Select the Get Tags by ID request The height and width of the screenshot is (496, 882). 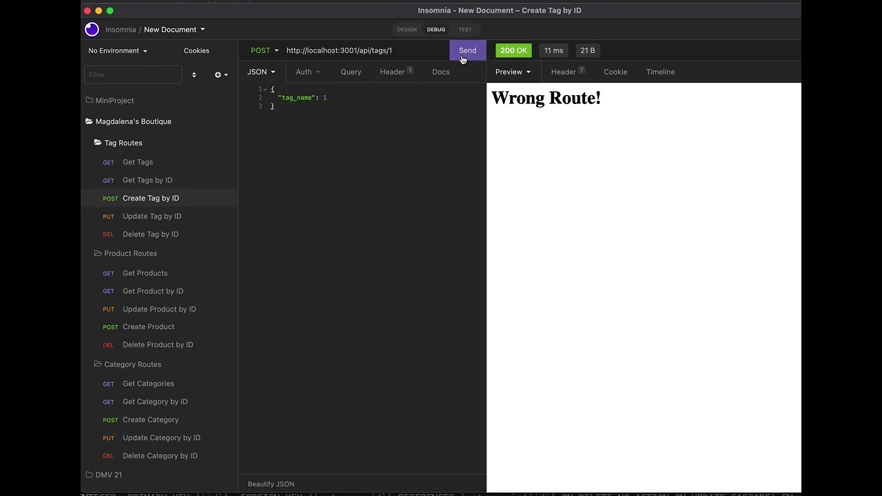(x=159, y=180)
